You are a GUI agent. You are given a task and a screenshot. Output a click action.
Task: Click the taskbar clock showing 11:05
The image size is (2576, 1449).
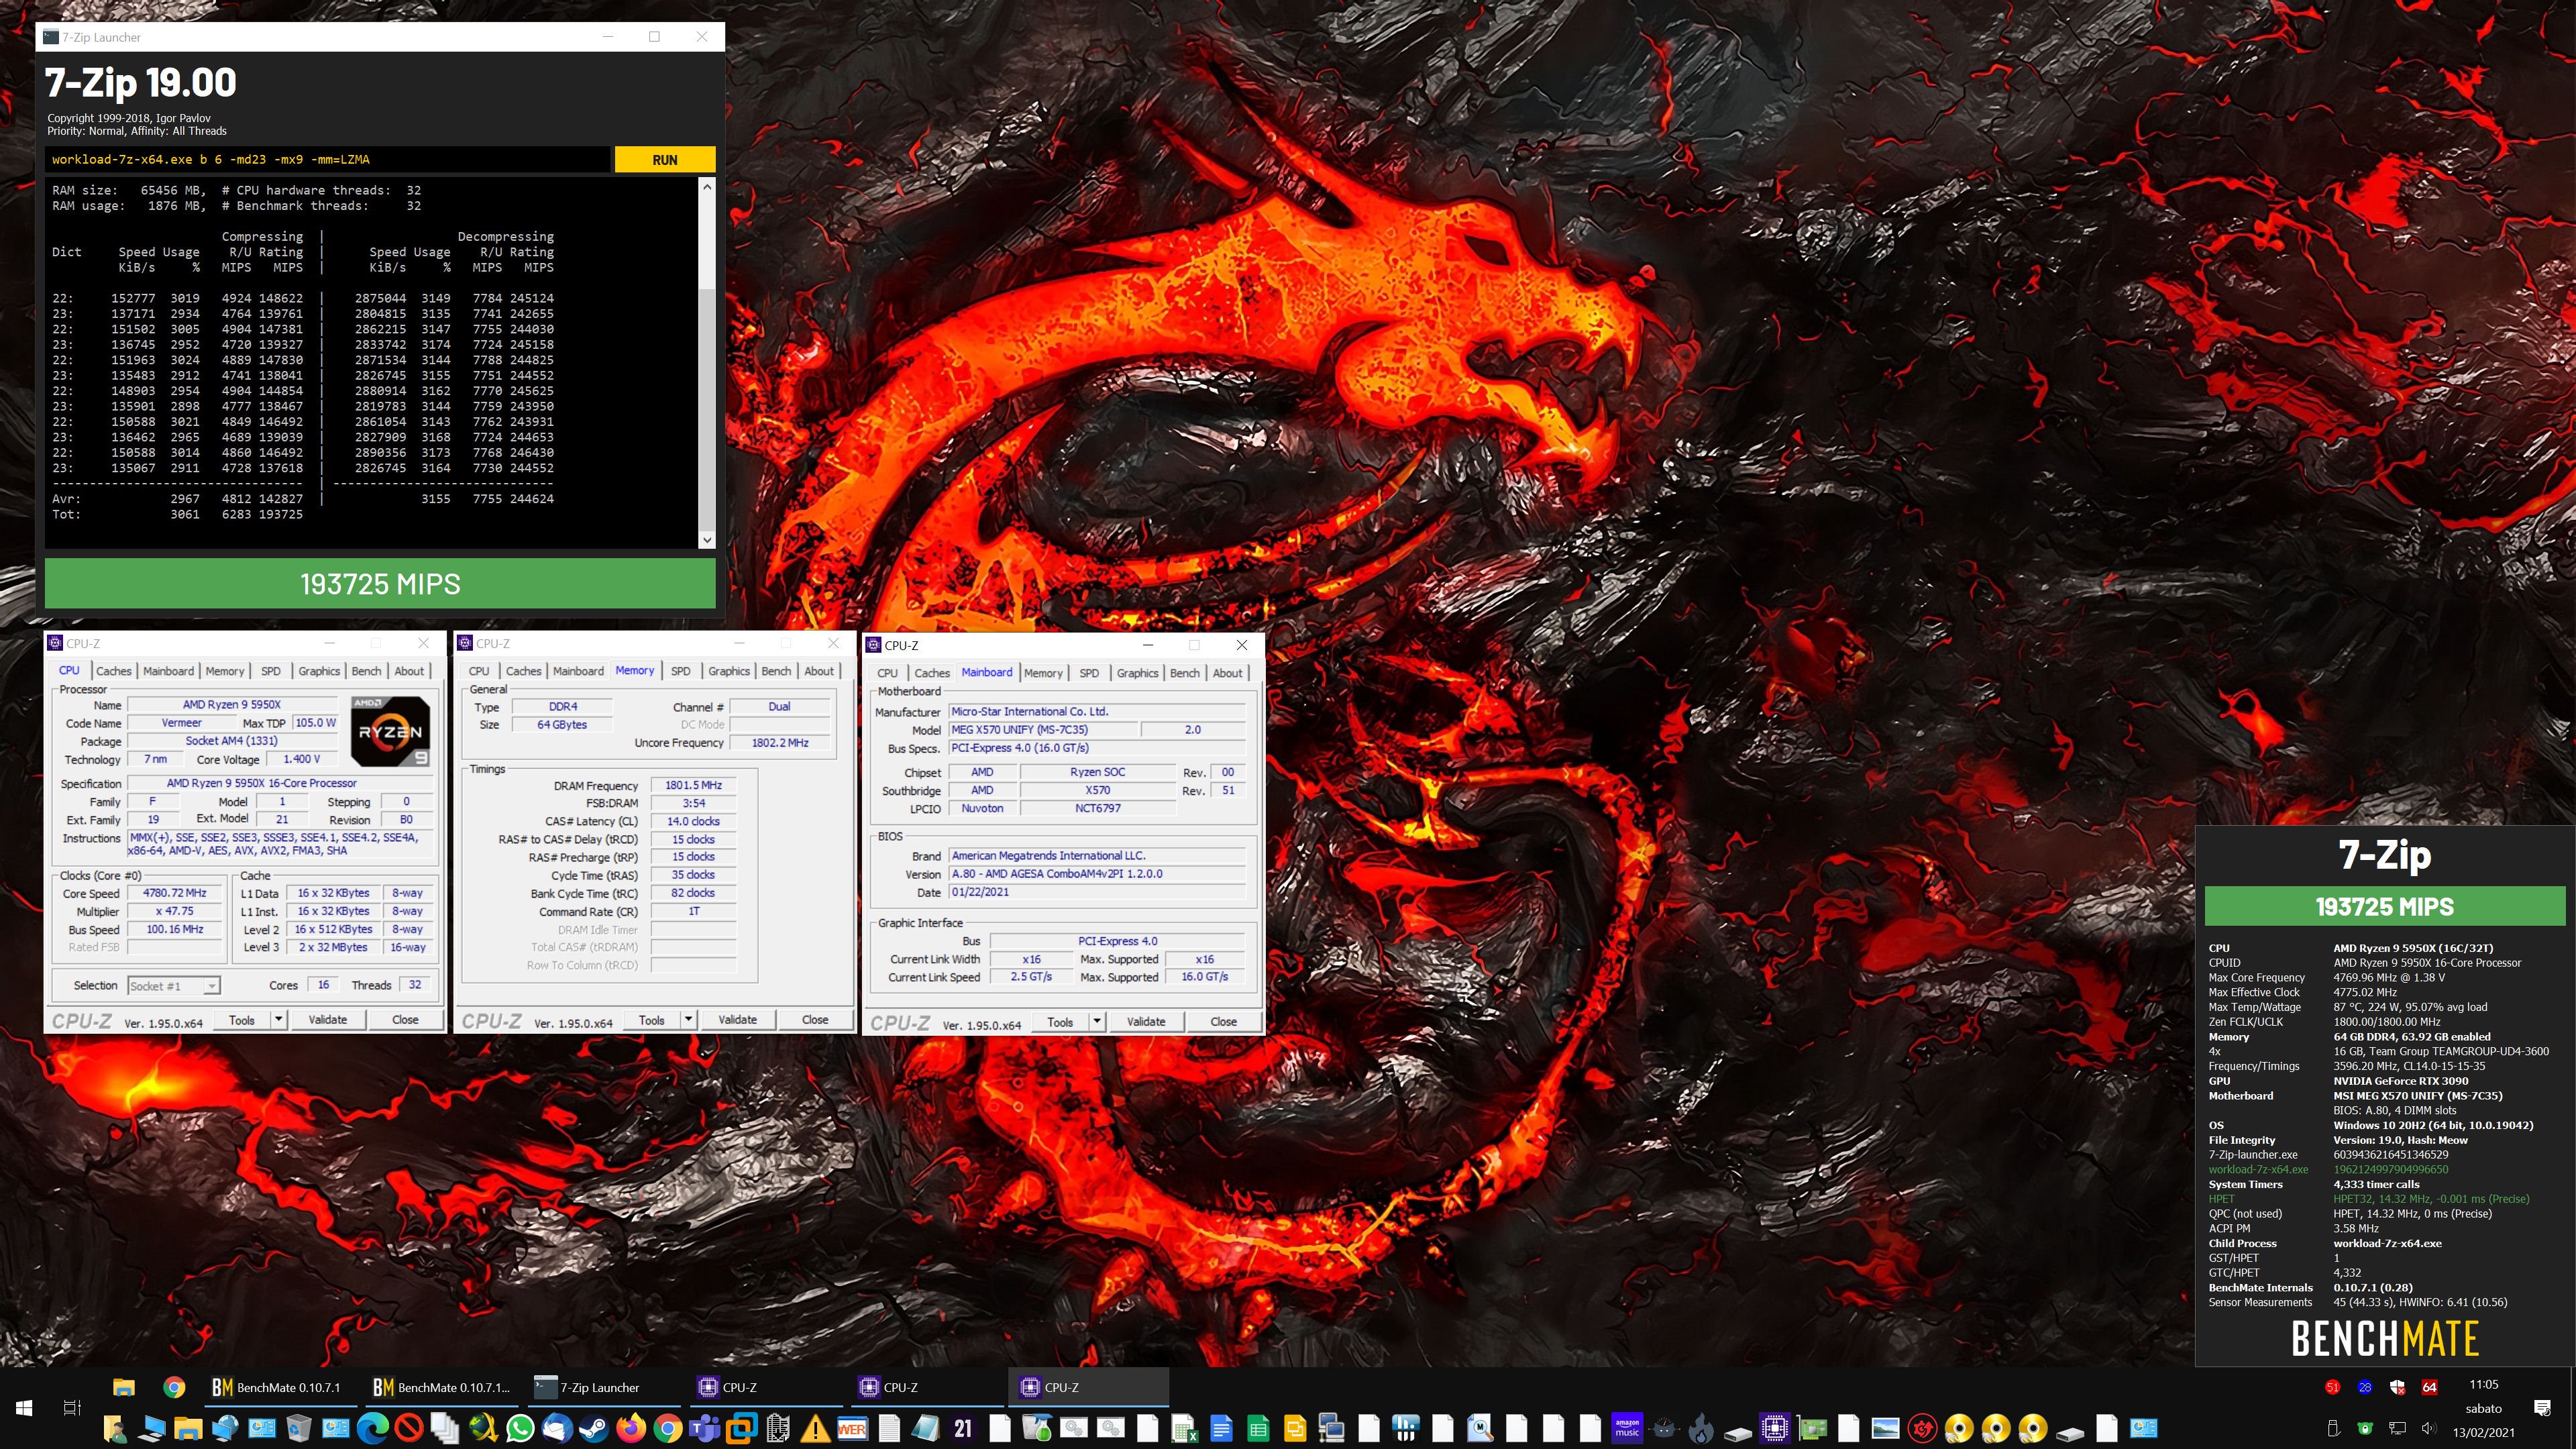coord(2483,1385)
